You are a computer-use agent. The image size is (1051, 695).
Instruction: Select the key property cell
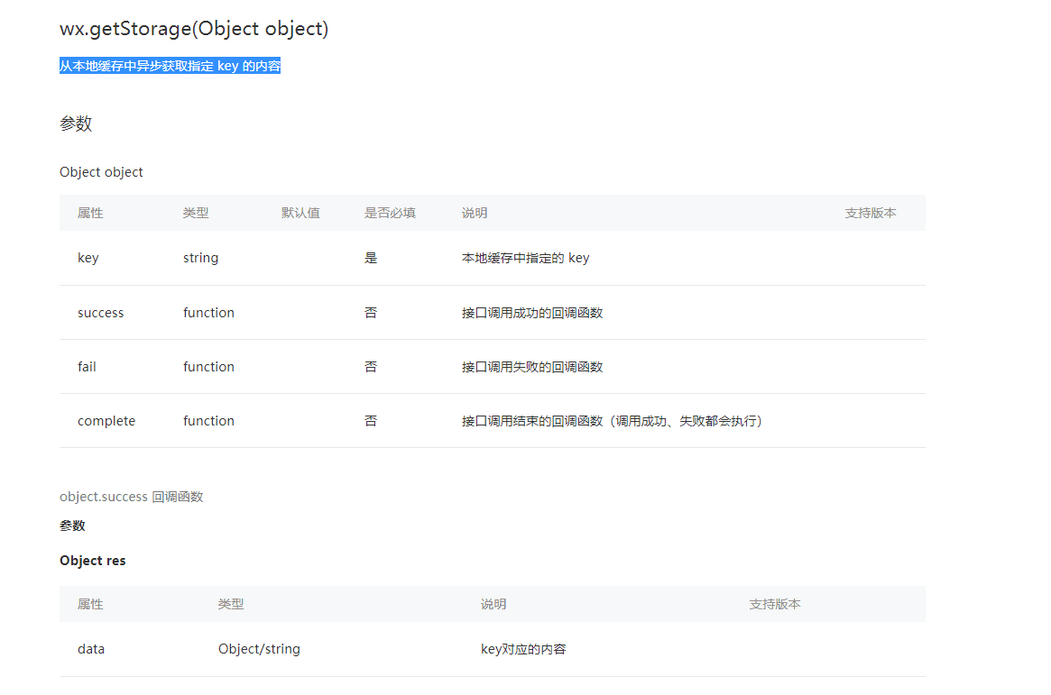88,258
